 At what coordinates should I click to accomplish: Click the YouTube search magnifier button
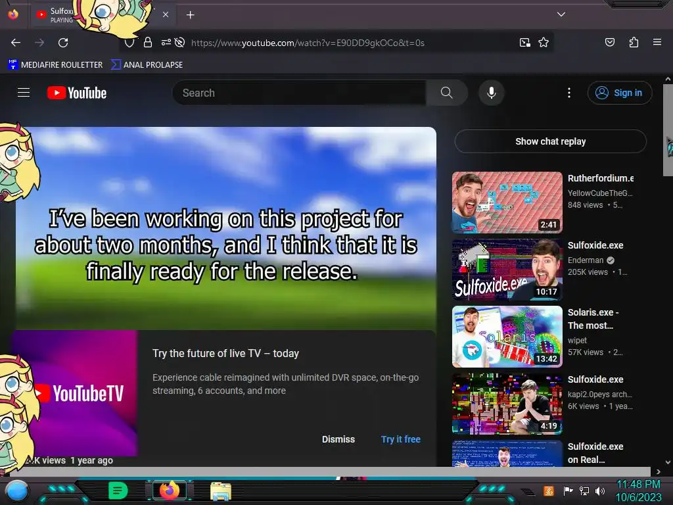coord(446,93)
